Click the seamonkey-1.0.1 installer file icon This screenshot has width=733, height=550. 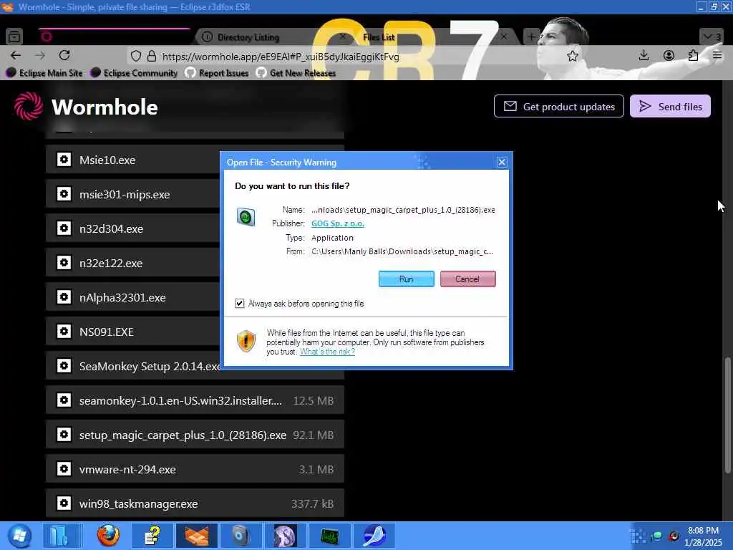pyautogui.click(x=64, y=400)
